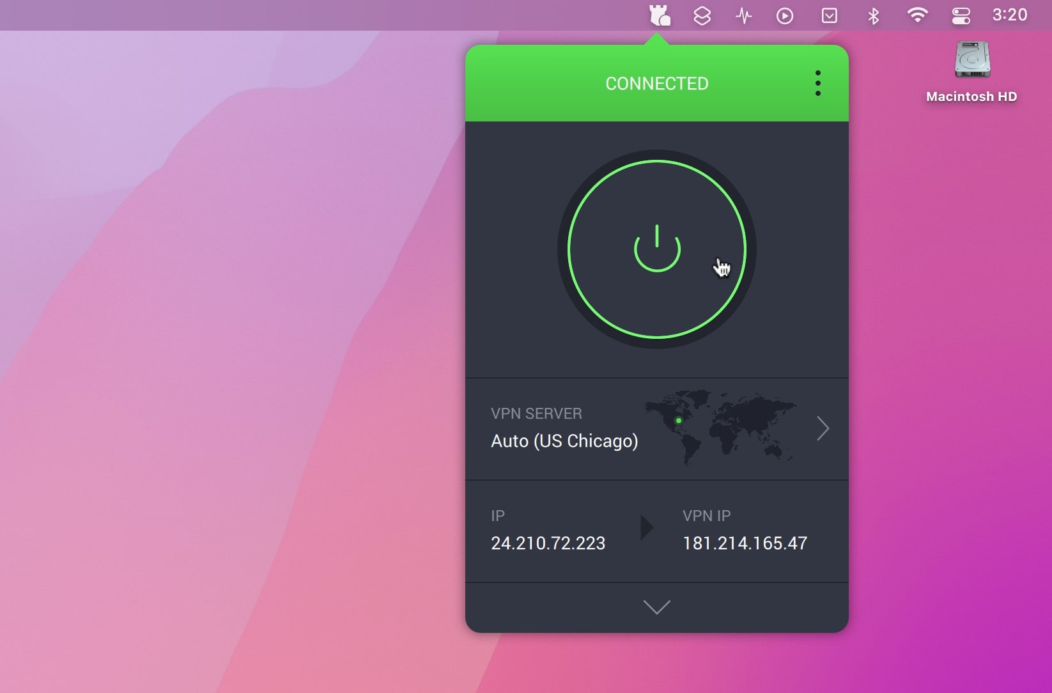Open the play circle menu bar icon

tap(785, 15)
